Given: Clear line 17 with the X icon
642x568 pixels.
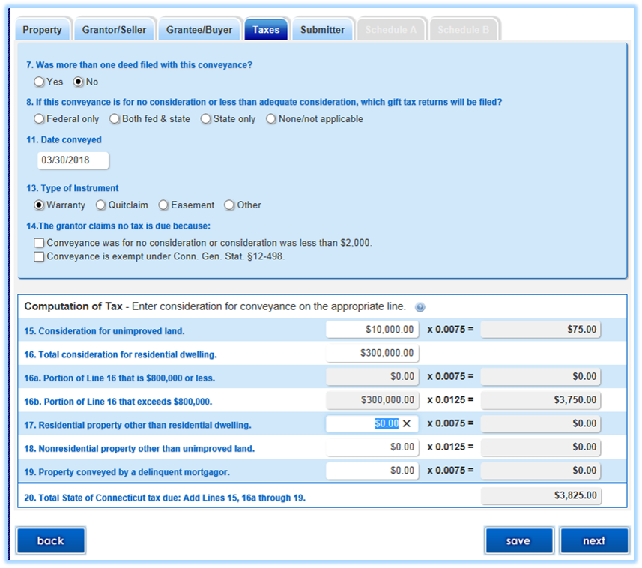Looking at the screenshot, I should coord(407,424).
